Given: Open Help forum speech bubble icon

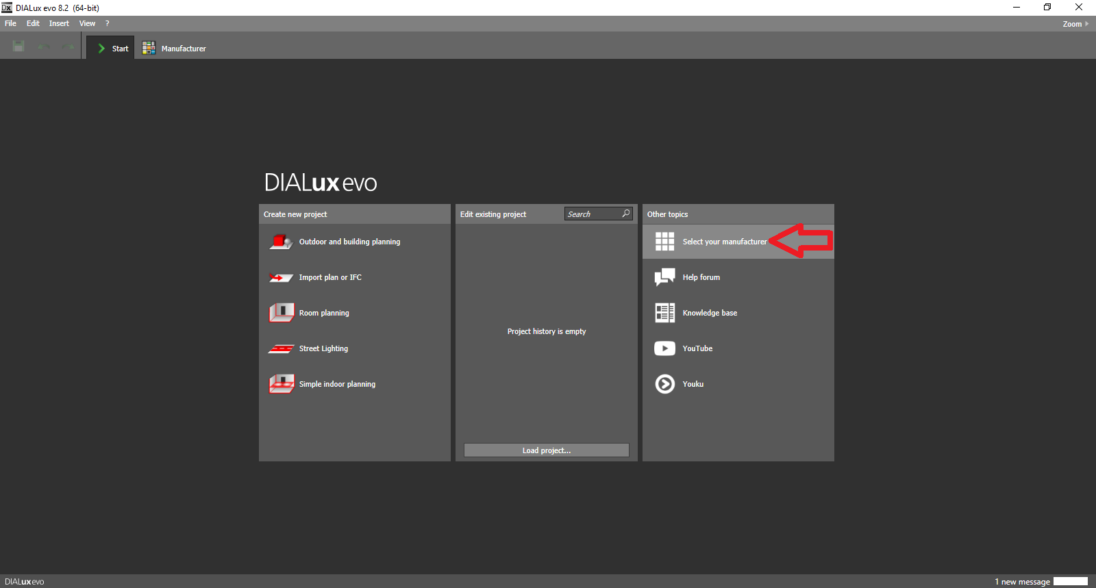Looking at the screenshot, I should click(664, 277).
